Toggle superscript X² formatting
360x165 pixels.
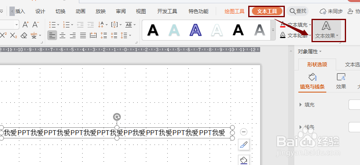[3, 35]
